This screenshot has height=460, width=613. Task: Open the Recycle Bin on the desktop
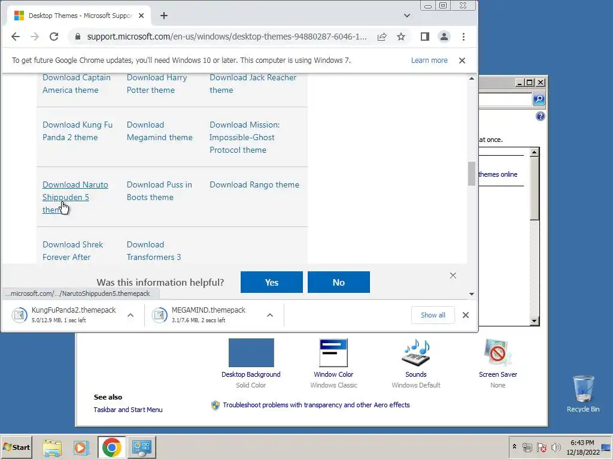coord(583,394)
